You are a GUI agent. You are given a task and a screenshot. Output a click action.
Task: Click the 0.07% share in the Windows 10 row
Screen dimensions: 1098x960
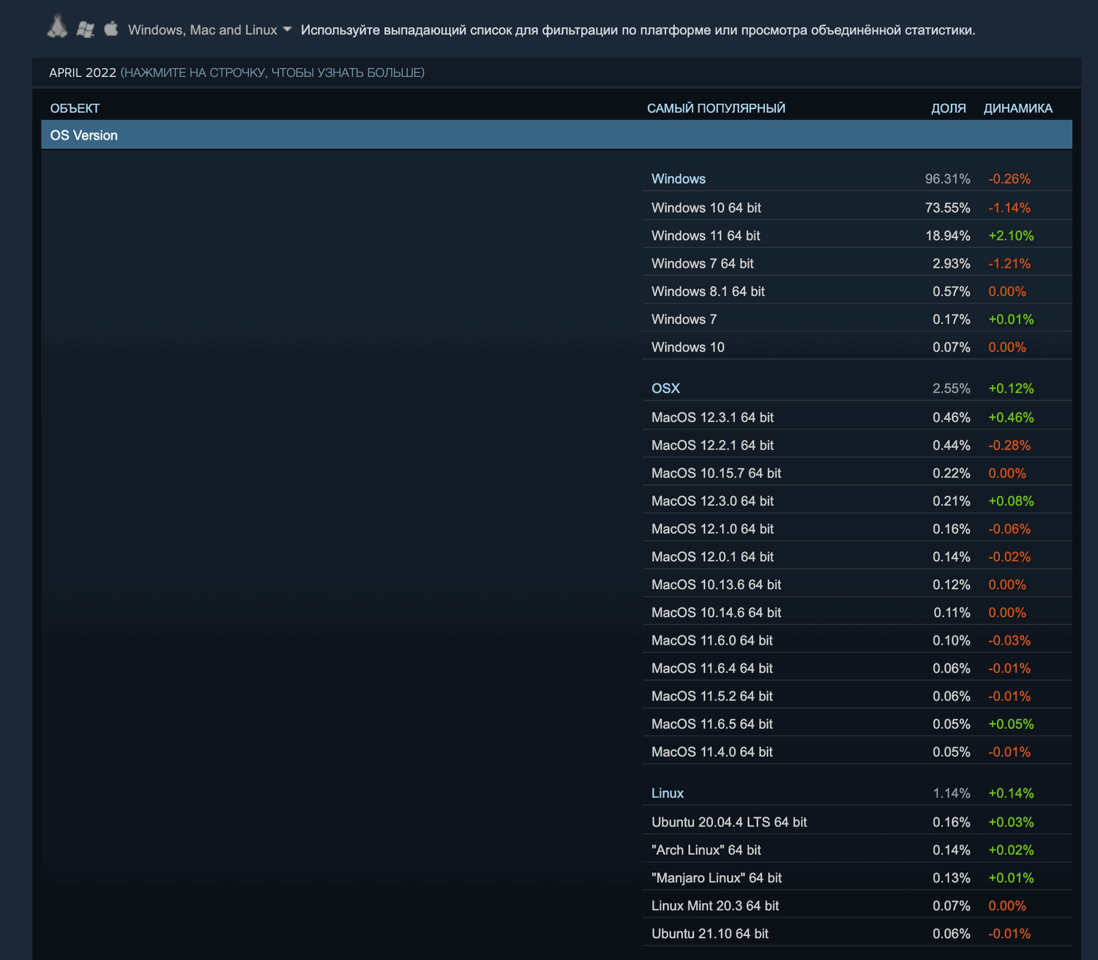coord(952,347)
